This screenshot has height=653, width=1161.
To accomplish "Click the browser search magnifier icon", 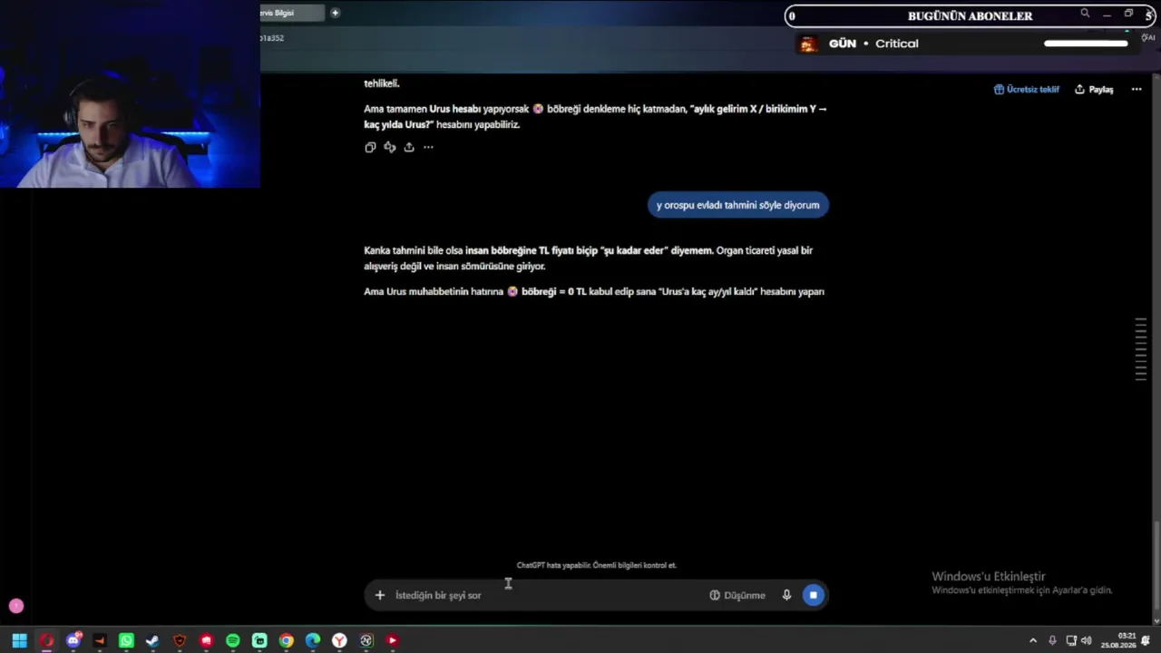I will pyautogui.click(x=1085, y=14).
